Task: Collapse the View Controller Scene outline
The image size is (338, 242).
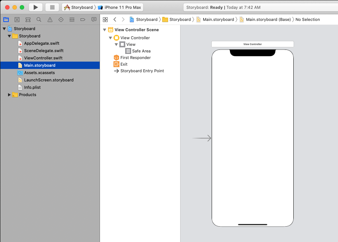Action: click(105, 30)
